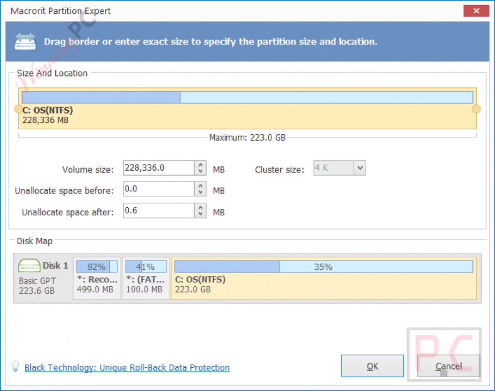Open the Cluster size dropdown
Image resolution: width=495 pixels, height=391 pixels.
pyautogui.click(x=360, y=168)
